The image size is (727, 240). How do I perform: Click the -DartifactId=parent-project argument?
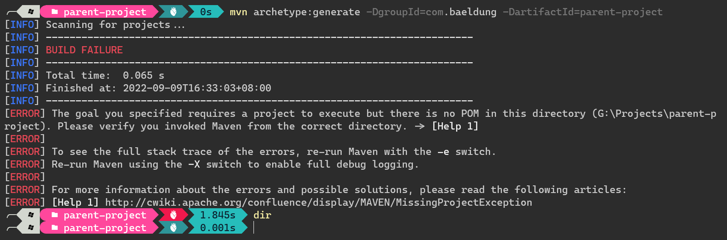pos(582,12)
